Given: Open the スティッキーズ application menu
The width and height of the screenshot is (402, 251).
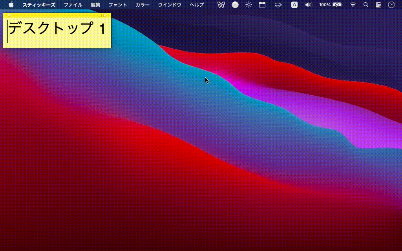Looking at the screenshot, I should (x=39, y=5).
